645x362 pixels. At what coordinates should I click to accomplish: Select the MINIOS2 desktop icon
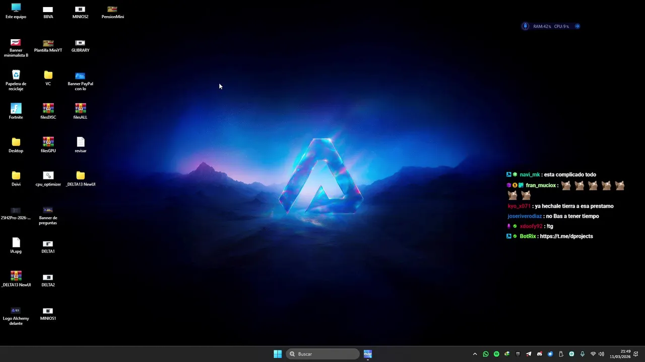pyautogui.click(x=80, y=12)
